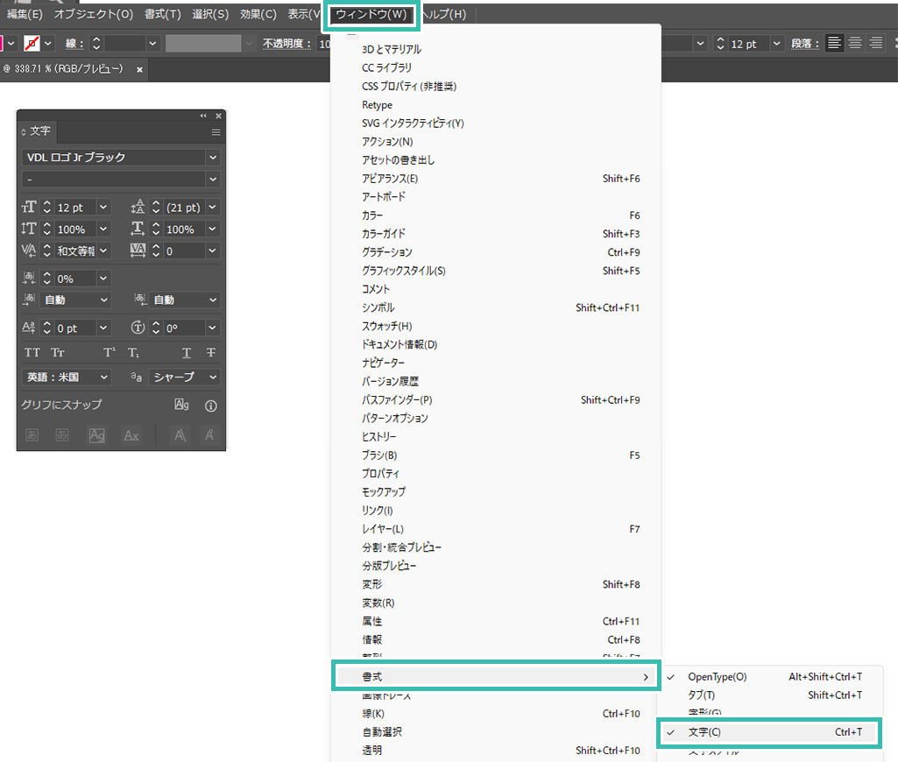
Task: Toggle Superscript in the Character panel
Action: (109, 353)
